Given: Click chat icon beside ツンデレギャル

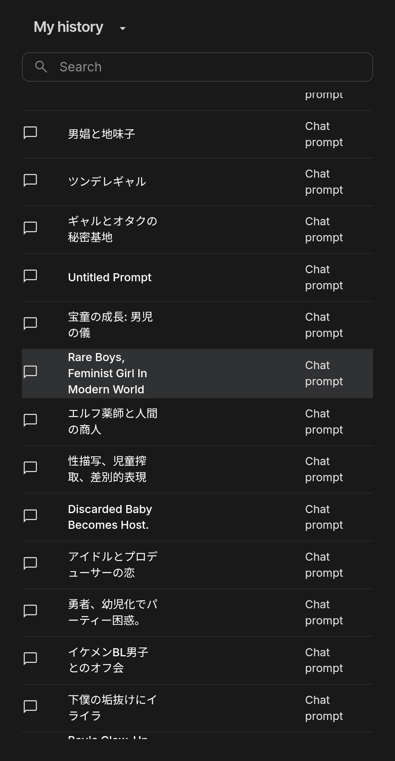Looking at the screenshot, I should click(30, 180).
